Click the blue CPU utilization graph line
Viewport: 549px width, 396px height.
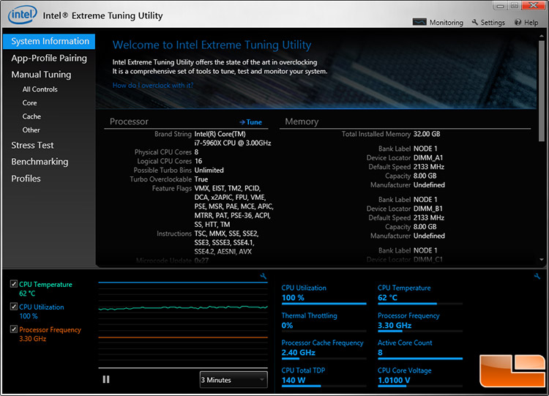click(183, 282)
